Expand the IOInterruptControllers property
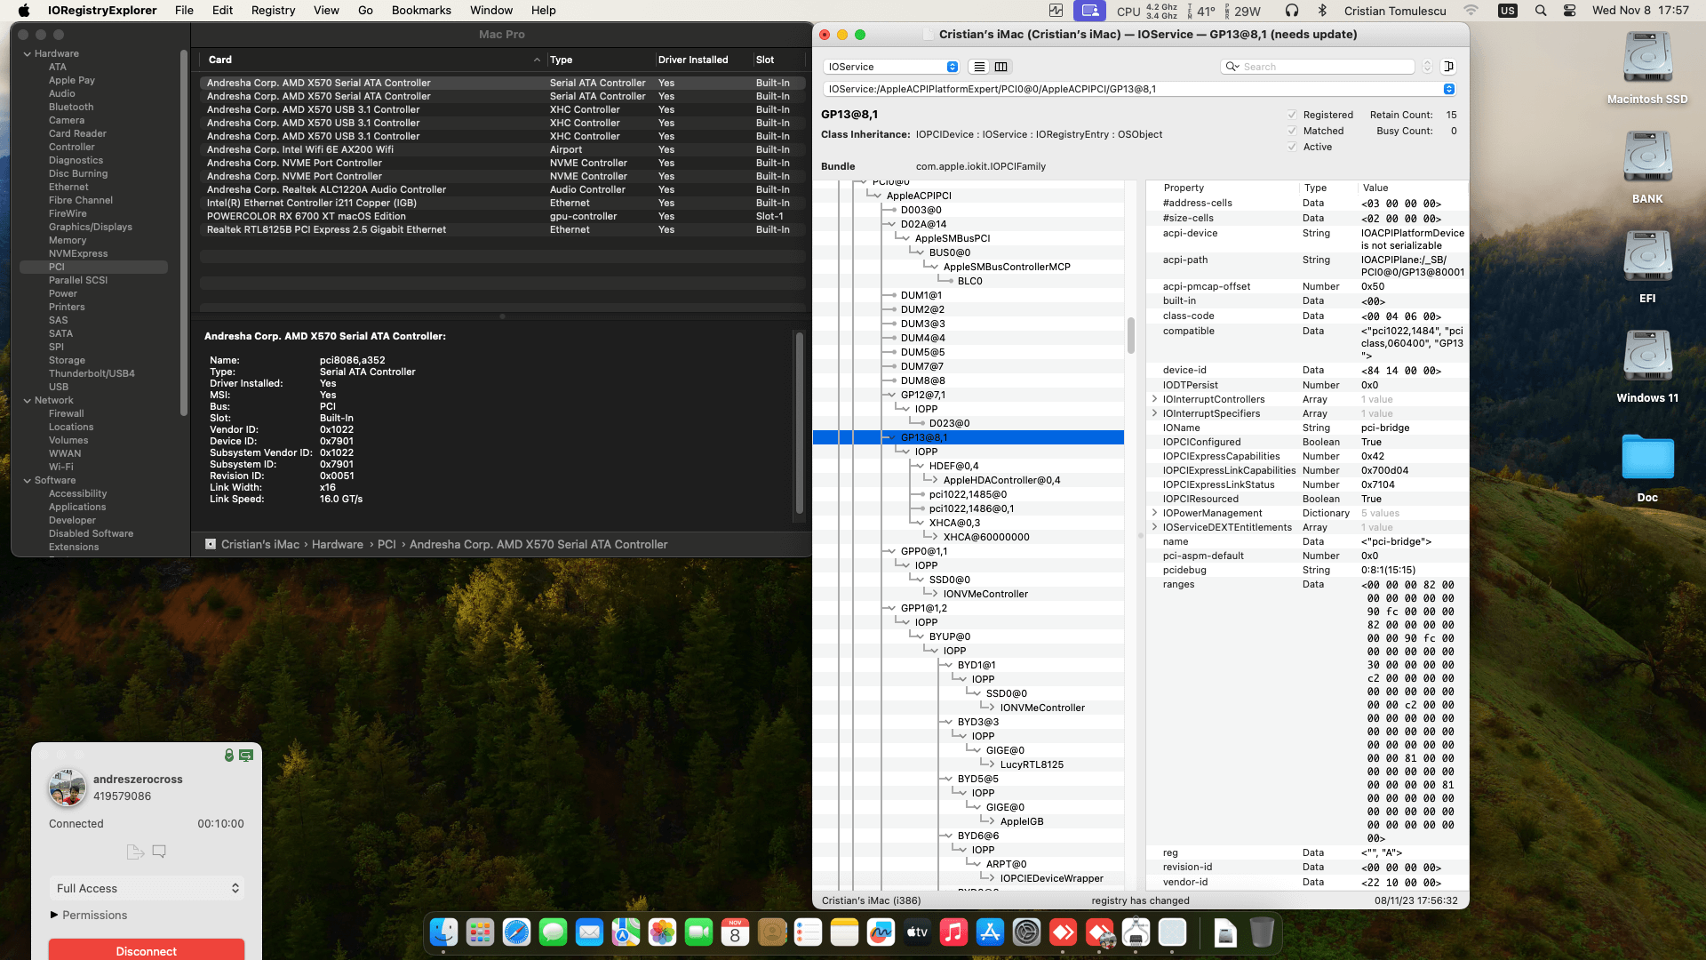This screenshot has height=960, width=1706. click(x=1154, y=399)
